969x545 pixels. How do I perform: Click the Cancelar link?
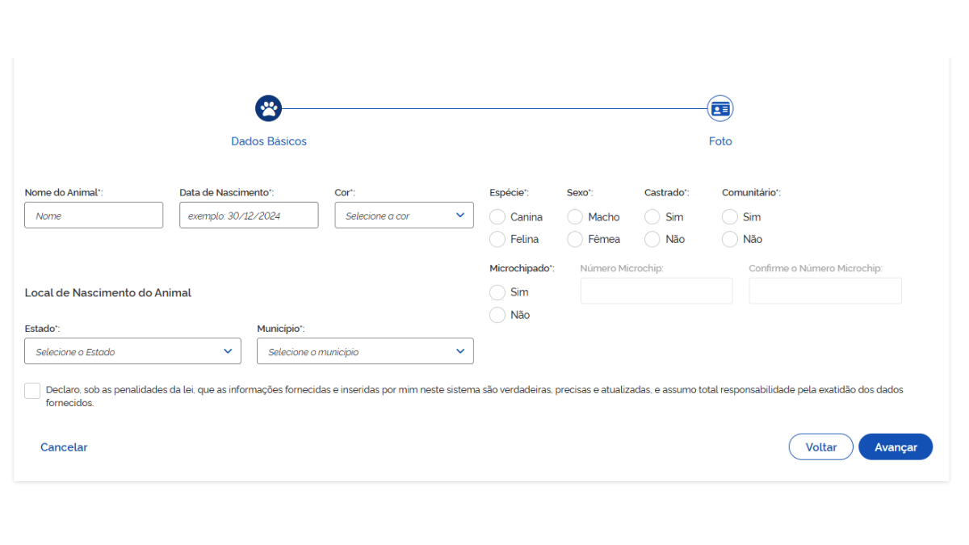(64, 447)
